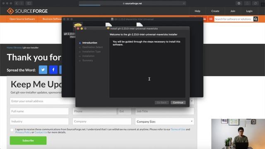Image resolution: width=265 pixels, height=149 pixels.
Task: Click the git-osx-installer breadcrumb text
Action: click(31, 48)
